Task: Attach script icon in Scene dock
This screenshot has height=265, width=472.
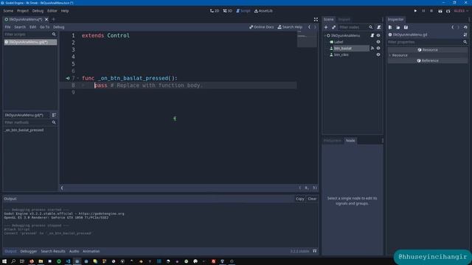Action: coord(378,27)
